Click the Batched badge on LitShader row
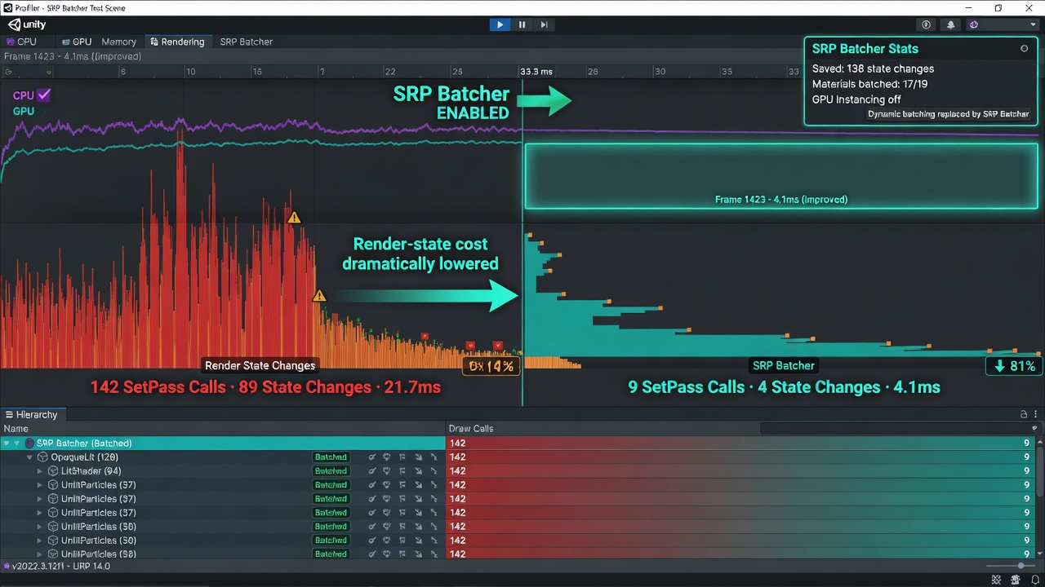The height and width of the screenshot is (587, 1045). (x=331, y=471)
